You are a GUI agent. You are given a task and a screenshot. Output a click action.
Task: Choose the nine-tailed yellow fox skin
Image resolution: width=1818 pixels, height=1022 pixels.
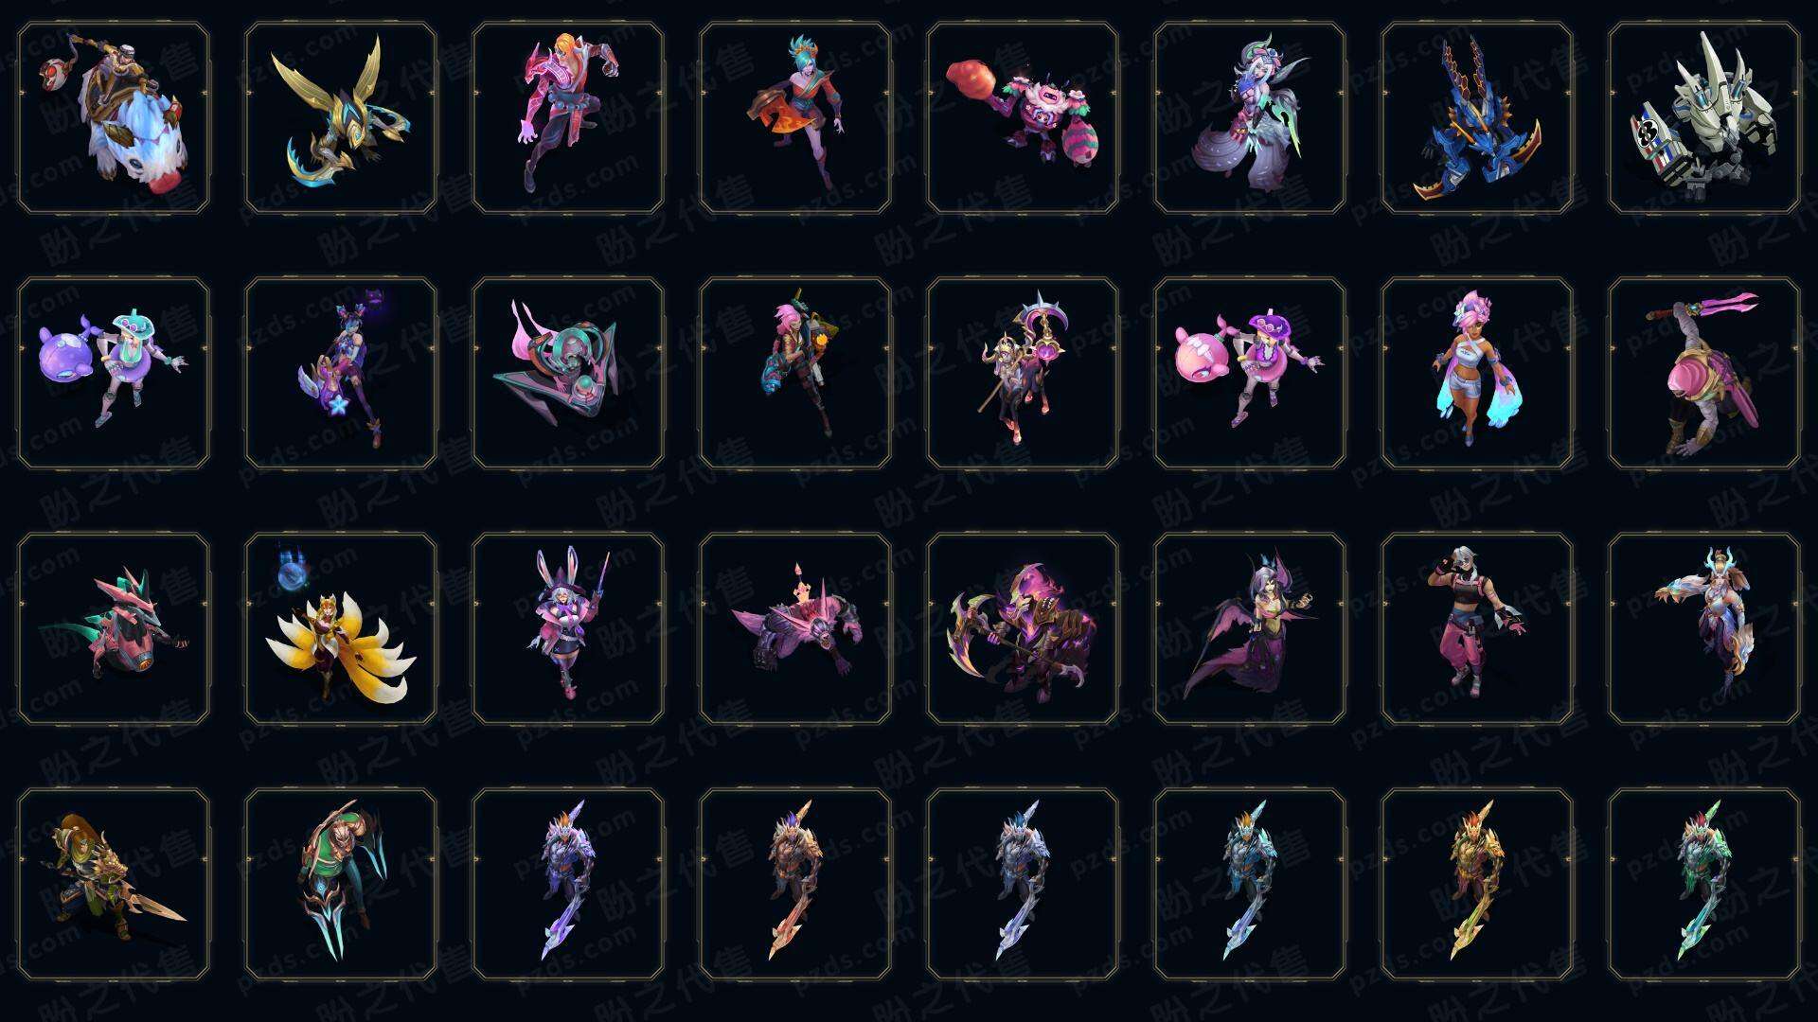(x=341, y=628)
